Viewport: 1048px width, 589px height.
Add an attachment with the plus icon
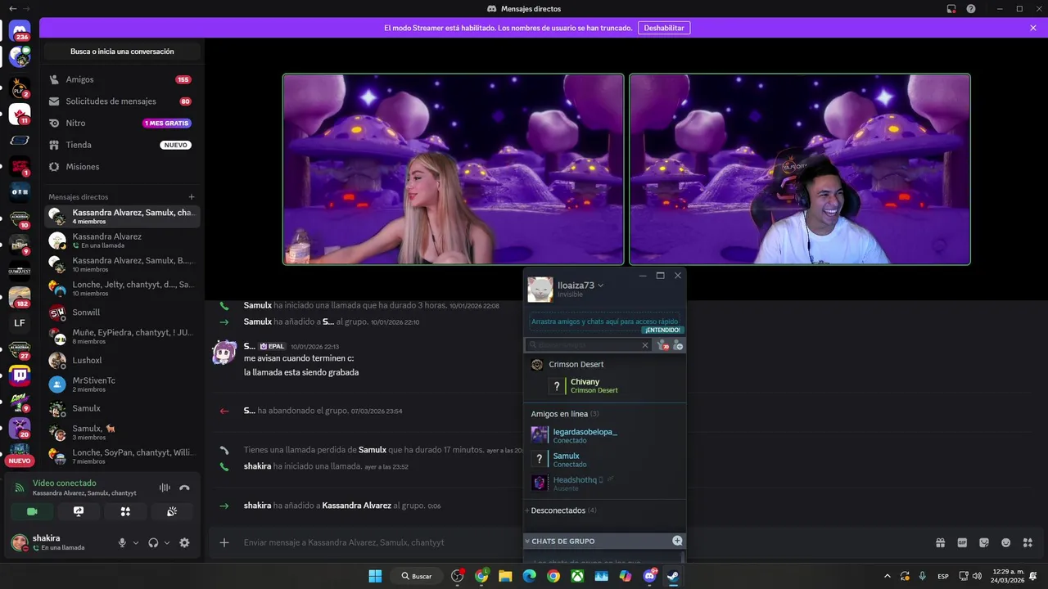[224, 542]
